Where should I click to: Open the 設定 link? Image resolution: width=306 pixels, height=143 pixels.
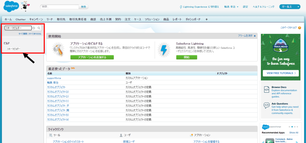(245, 7)
